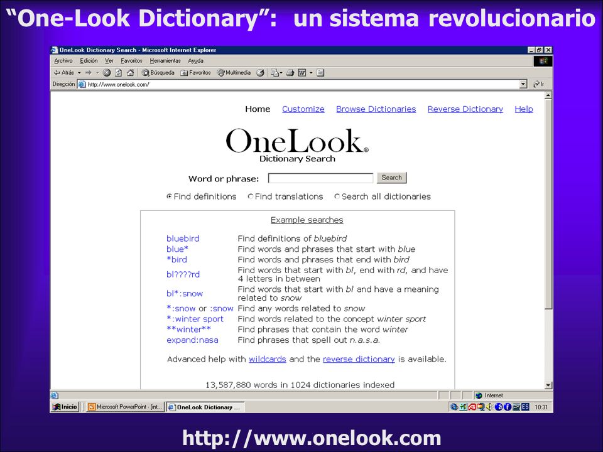The image size is (603, 452).
Task: Click the Atrás back arrow button
Action: (64, 73)
